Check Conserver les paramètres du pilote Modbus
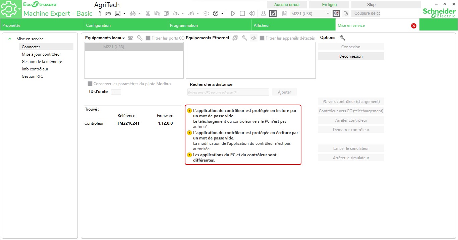Image resolution: width=458 pixels, height=240 pixels. click(x=90, y=84)
